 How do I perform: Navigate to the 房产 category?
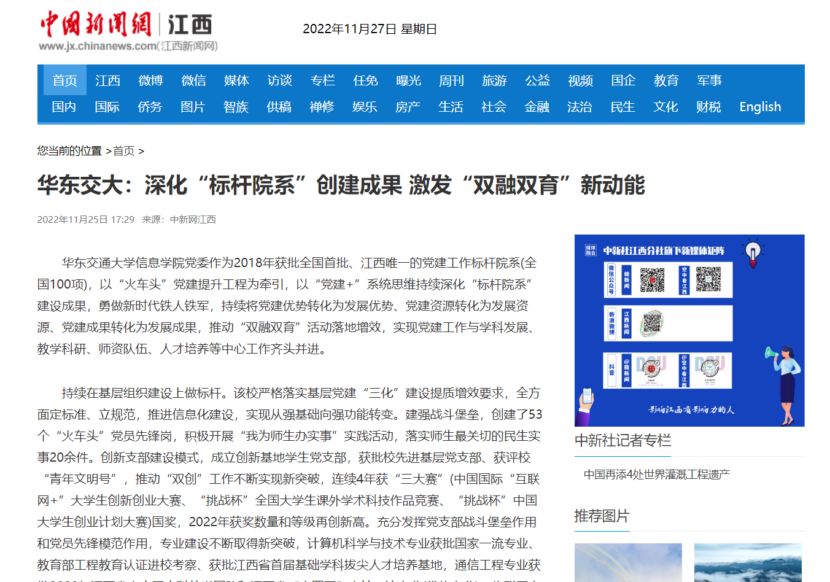[408, 107]
